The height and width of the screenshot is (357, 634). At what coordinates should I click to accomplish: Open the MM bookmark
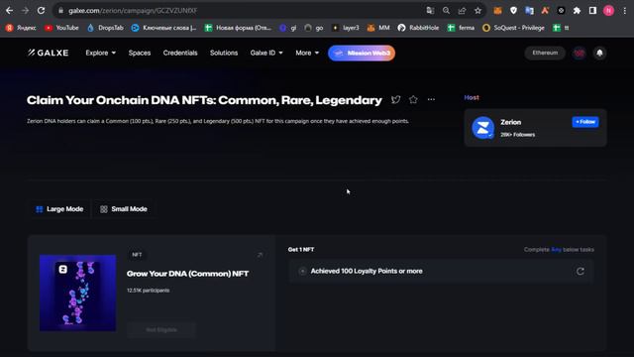[x=378, y=28]
